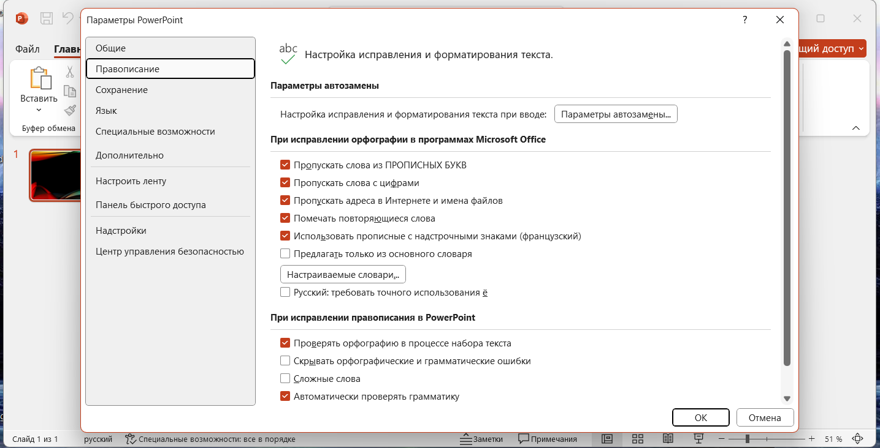Click the Отмена button
Image resolution: width=880 pixels, height=448 pixels.
point(765,417)
